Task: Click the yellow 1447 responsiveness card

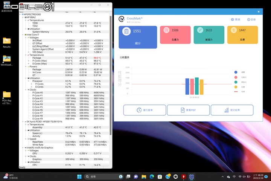Action: pos(242,35)
